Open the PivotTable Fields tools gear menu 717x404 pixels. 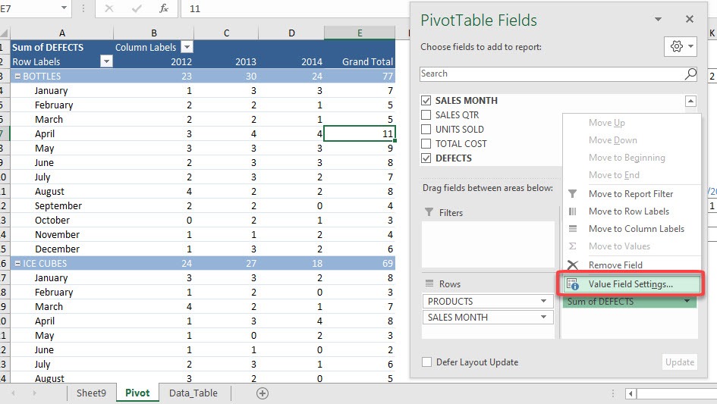click(681, 47)
